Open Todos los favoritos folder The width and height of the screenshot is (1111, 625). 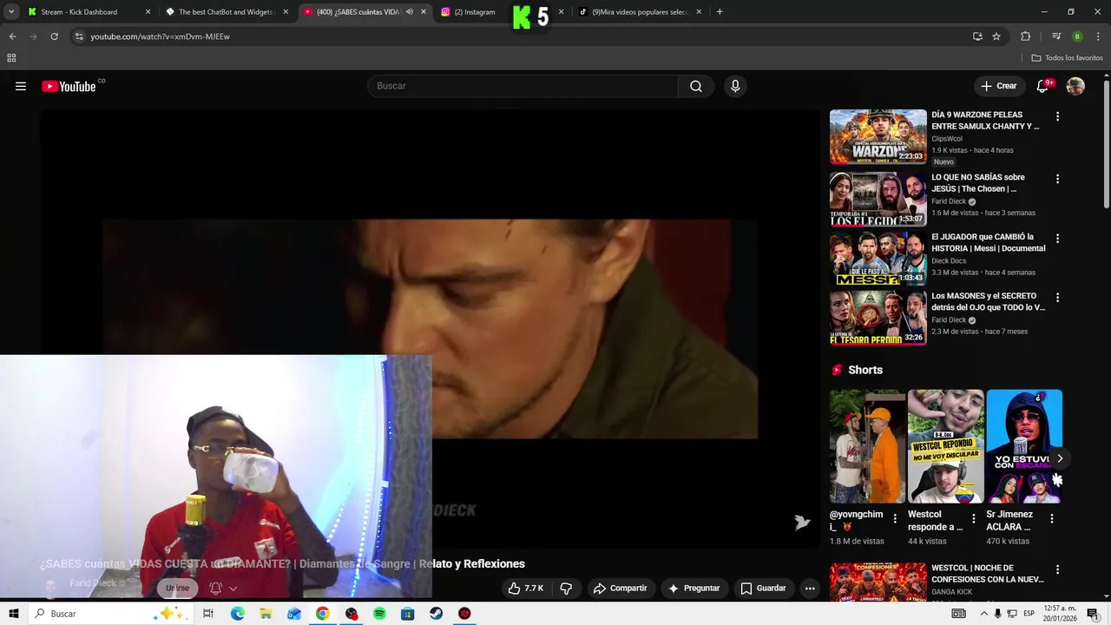[1068, 58]
